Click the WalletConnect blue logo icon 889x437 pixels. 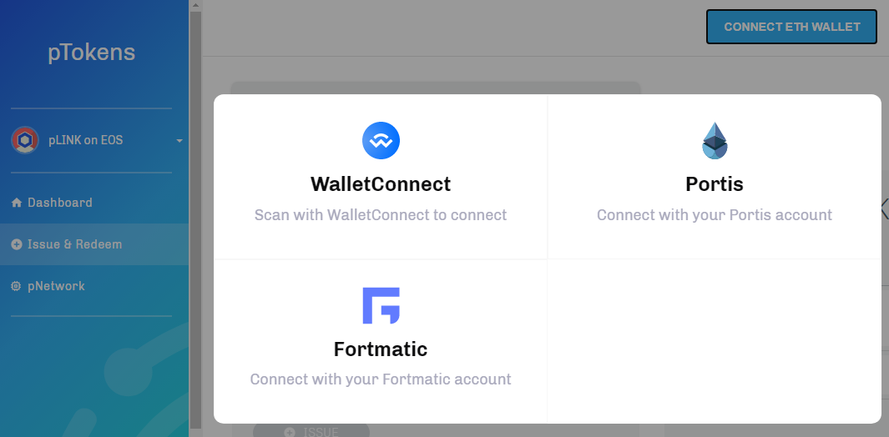tap(381, 141)
